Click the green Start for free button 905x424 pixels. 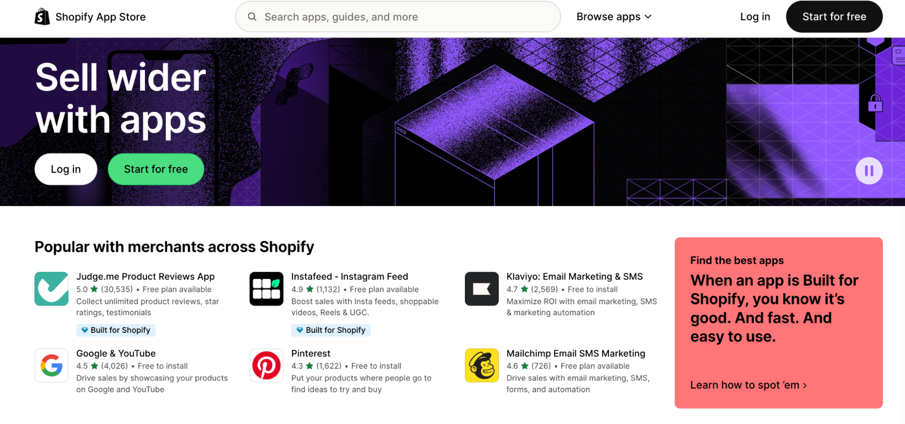[156, 169]
